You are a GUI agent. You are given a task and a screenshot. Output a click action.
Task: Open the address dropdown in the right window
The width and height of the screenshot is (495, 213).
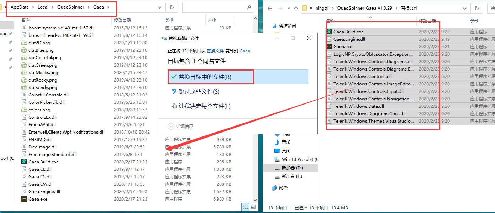[x=465, y=8]
